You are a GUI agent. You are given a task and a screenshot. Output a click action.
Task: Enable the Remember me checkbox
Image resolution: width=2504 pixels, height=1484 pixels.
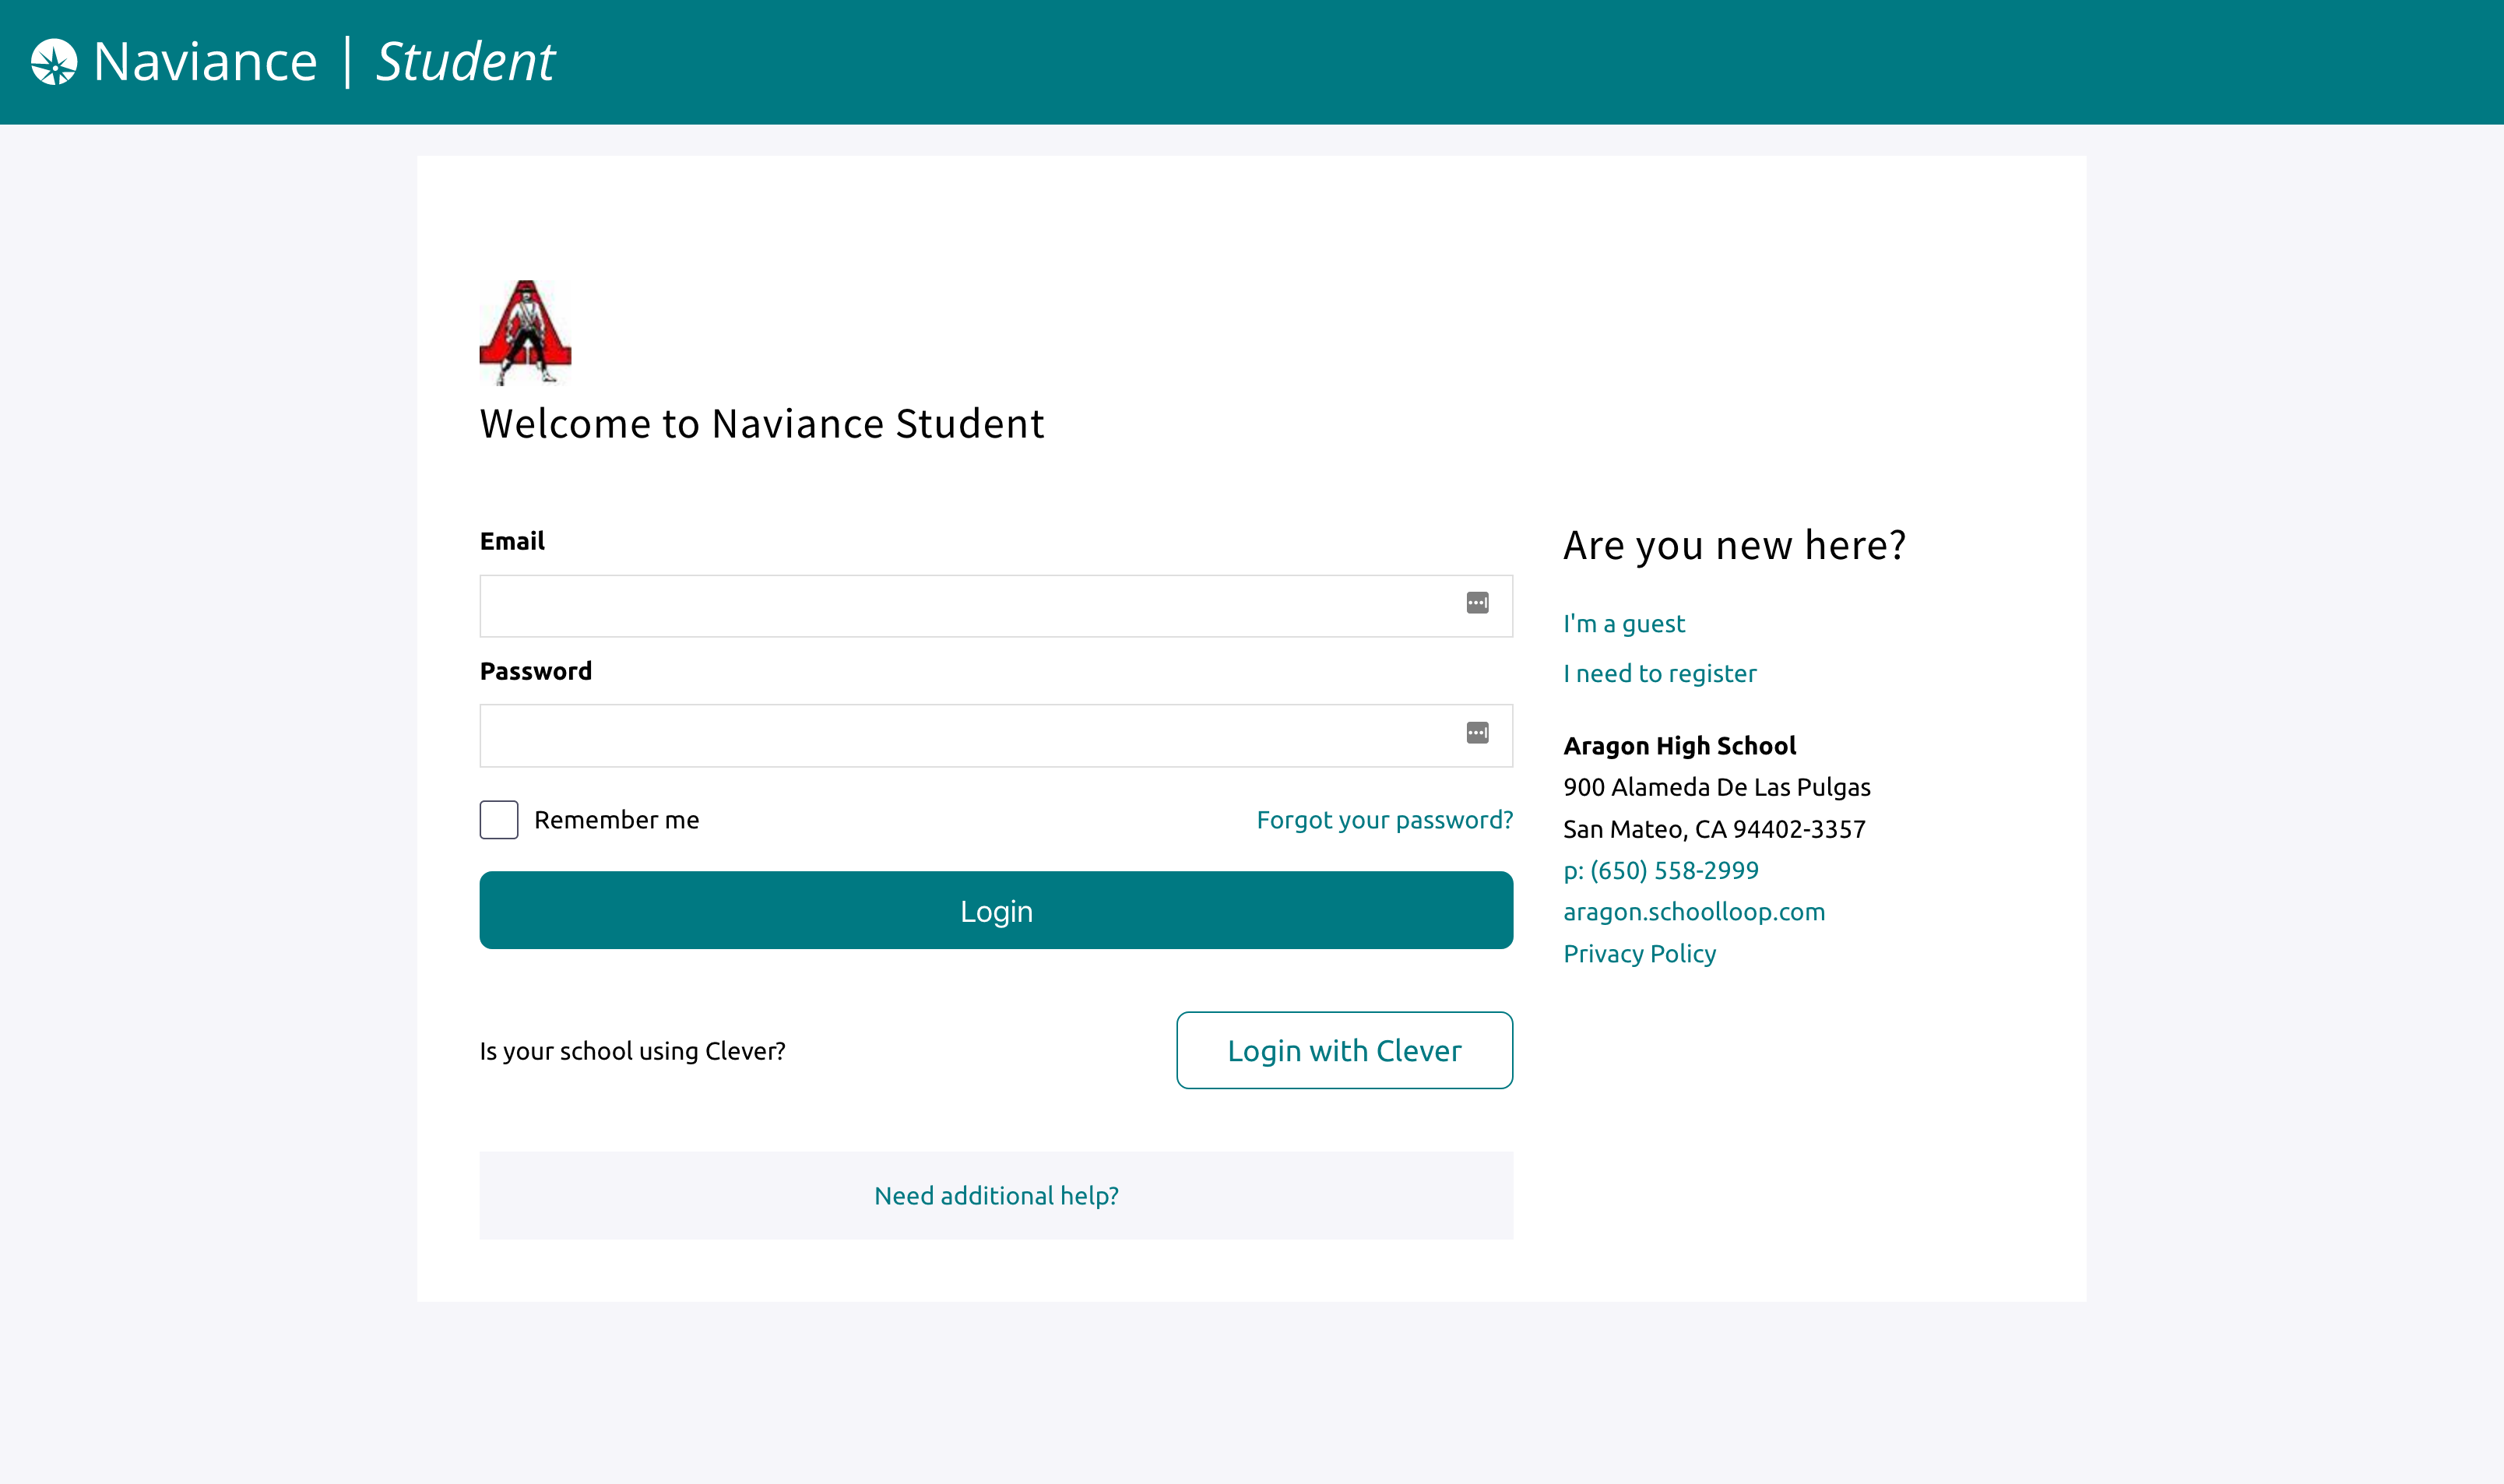pos(499,820)
